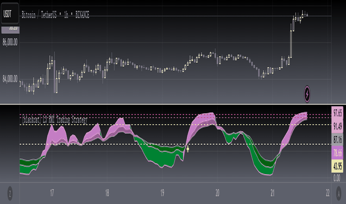Viewport: 346px width, 204px height.
Task: Click the 87.16 indicator value label
Action: (x=337, y=139)
